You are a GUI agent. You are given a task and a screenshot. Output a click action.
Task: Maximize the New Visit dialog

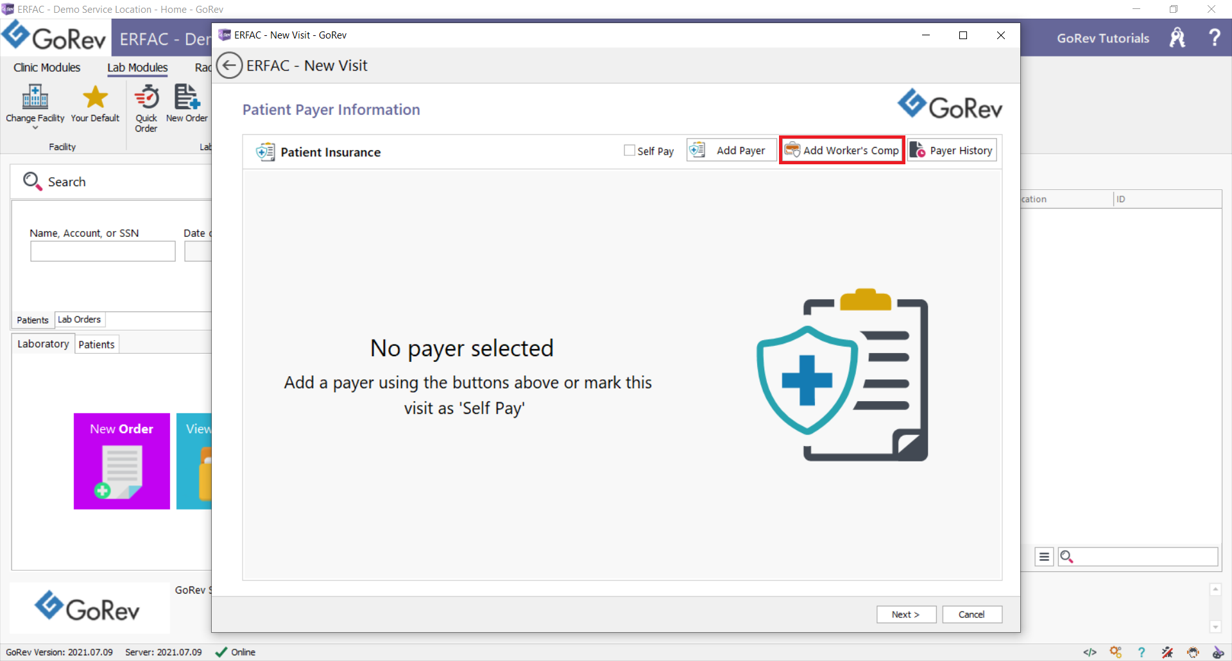963,35
